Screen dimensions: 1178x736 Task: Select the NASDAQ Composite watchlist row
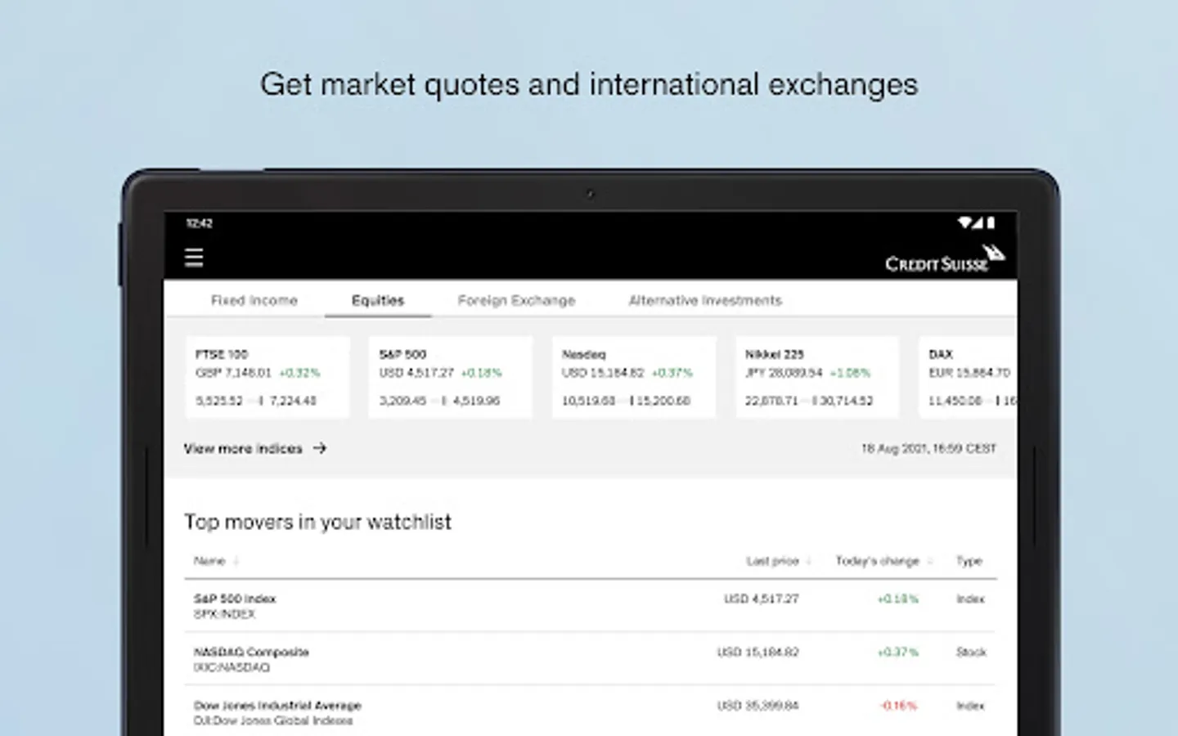[x=589, y=659]
